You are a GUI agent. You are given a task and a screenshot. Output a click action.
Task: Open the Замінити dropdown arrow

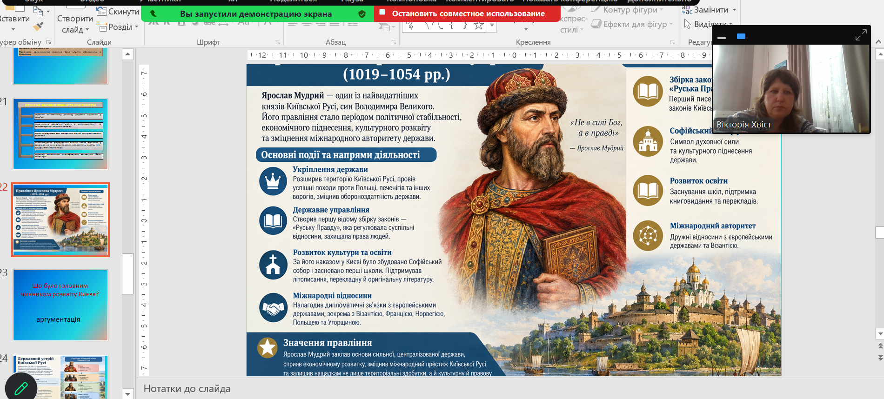734,10
